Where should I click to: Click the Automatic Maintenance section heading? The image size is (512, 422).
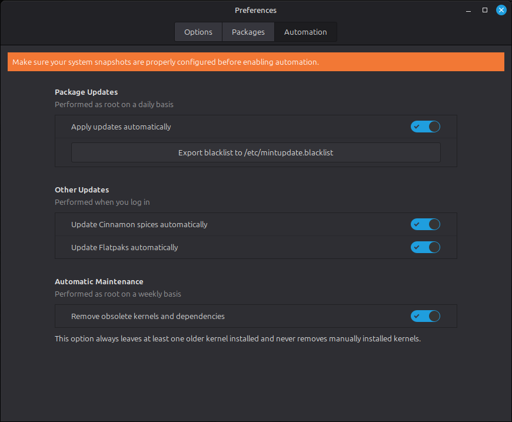point(99,281)
